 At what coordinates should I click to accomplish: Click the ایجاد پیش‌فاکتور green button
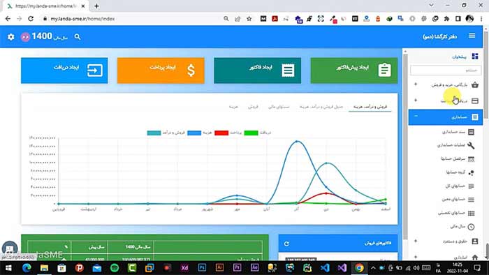coord(354,70)
